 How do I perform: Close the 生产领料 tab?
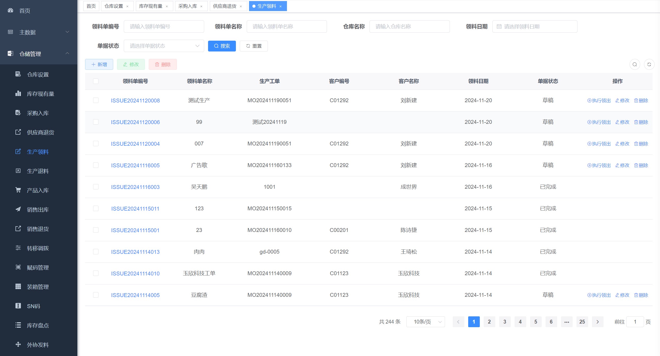coord(280,6)
